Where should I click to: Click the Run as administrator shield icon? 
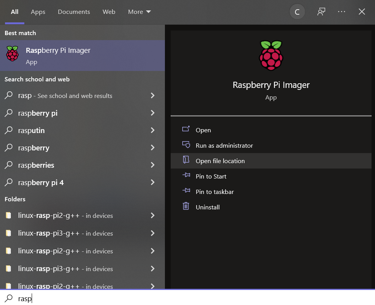point(186,145)
